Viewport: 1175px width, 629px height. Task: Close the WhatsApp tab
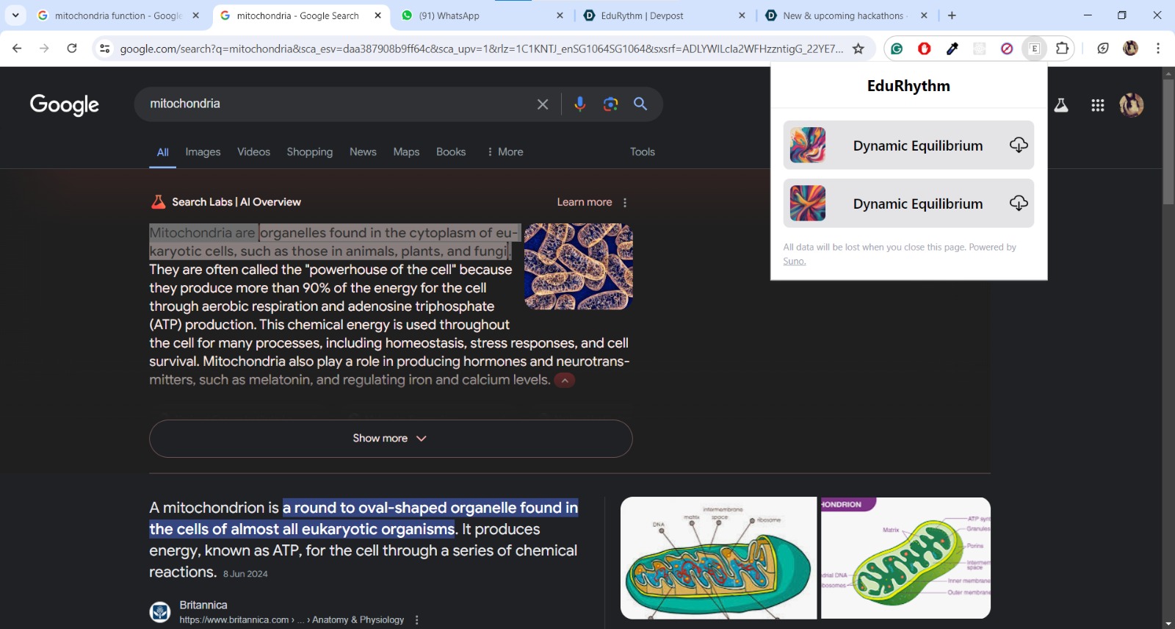560,15
